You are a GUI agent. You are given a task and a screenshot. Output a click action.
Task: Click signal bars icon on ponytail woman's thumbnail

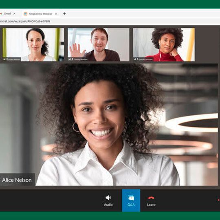[x=4, y=59]
